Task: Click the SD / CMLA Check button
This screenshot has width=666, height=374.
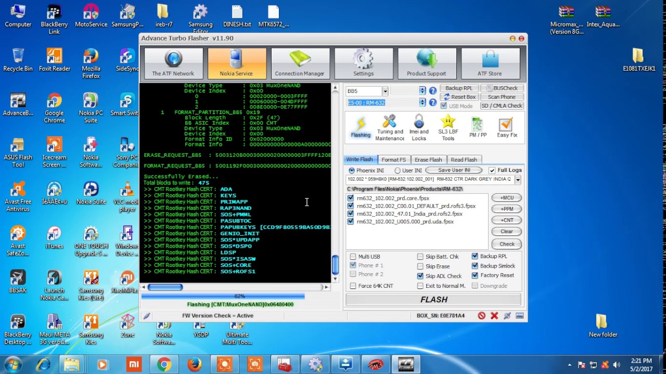Action: click(502, 106)
